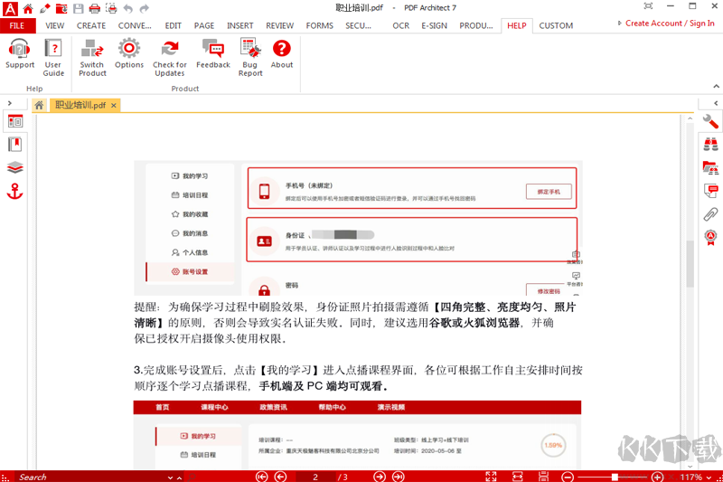The height and width of the screenshot is (482, 723).
Task: Switch to the FORMS ribbon tab
Action: click(x=320, y=26)
